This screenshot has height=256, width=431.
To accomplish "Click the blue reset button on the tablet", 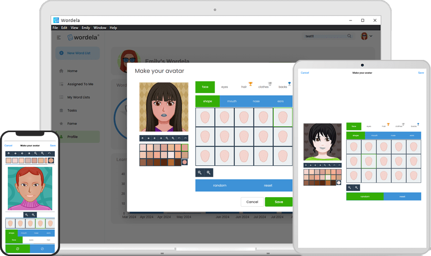I will pos(402,197).
